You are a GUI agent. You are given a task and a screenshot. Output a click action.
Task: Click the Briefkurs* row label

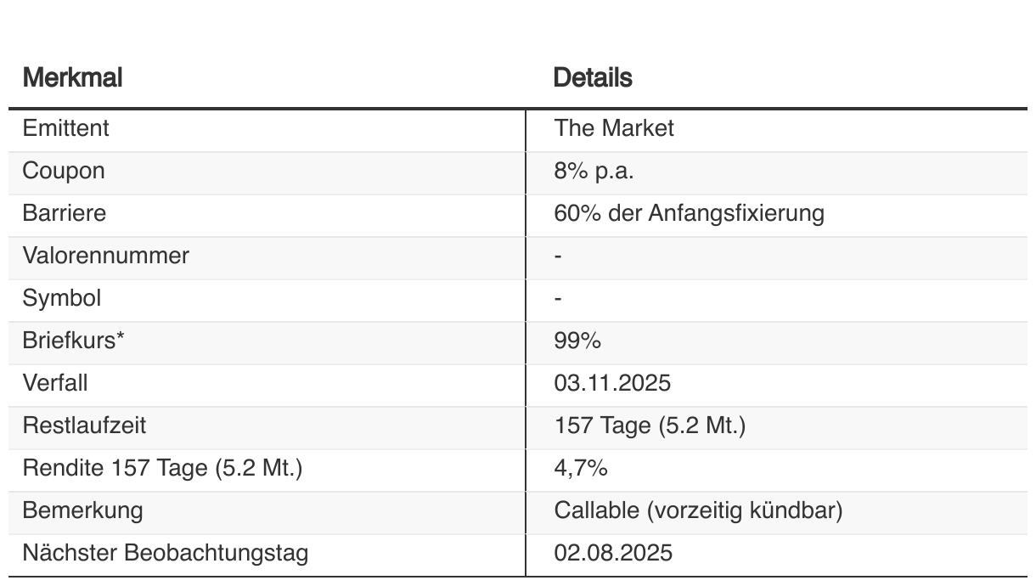point(68,341)
